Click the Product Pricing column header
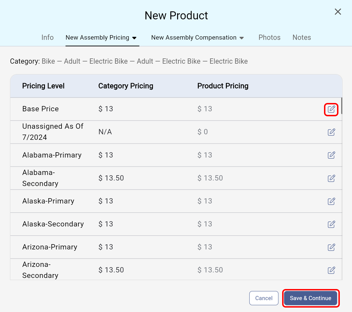Viewport: 352px width, 312px height. (x=223, y=86)
